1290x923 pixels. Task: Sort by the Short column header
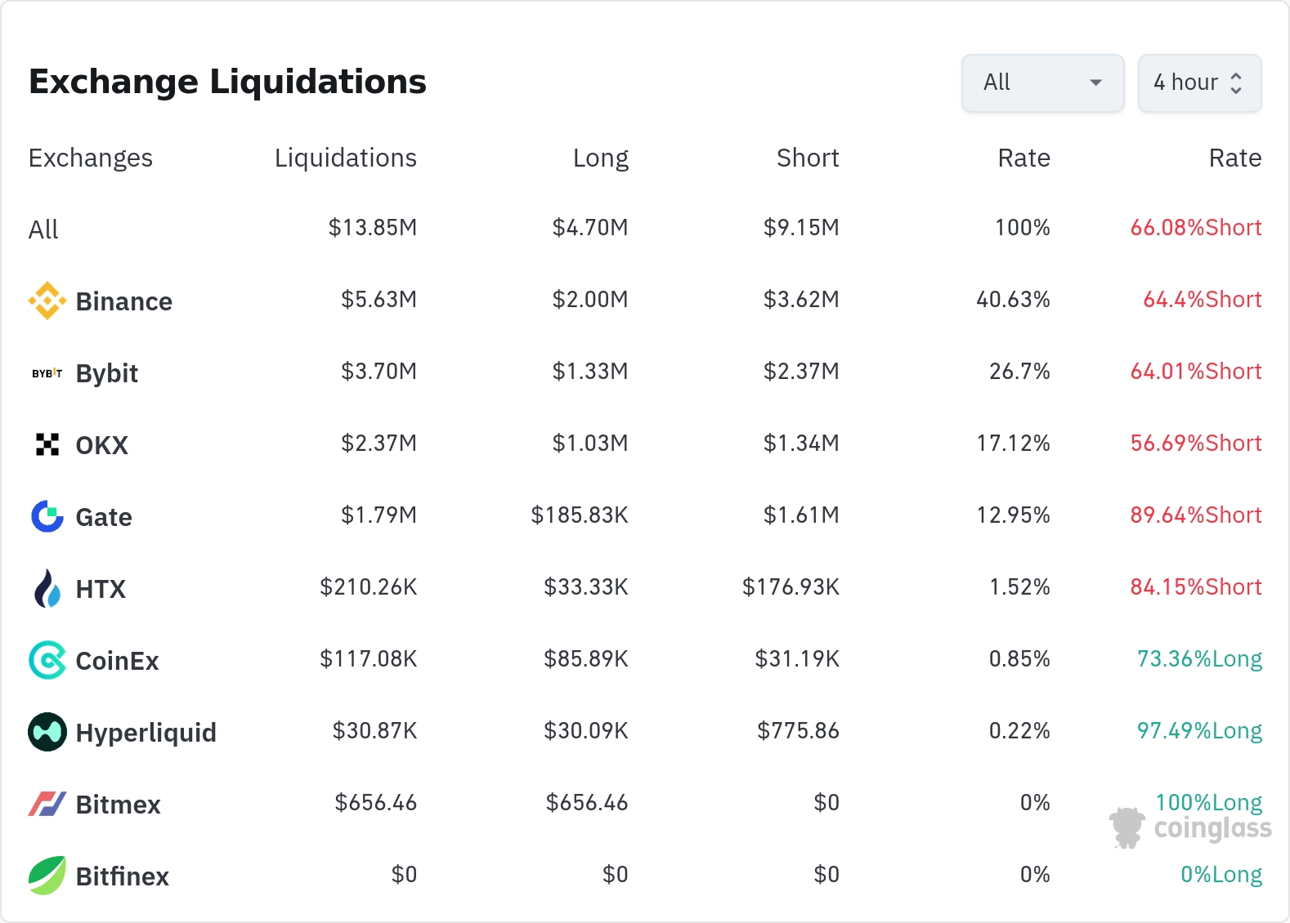pos(807,158)
